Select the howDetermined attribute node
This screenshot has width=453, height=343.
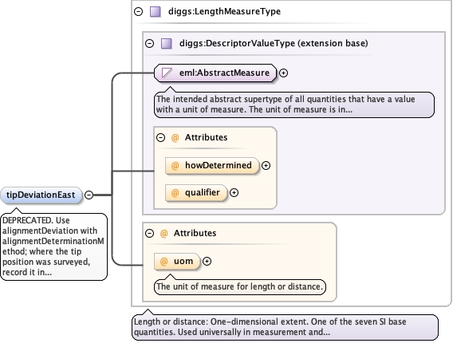coord(212,166)
